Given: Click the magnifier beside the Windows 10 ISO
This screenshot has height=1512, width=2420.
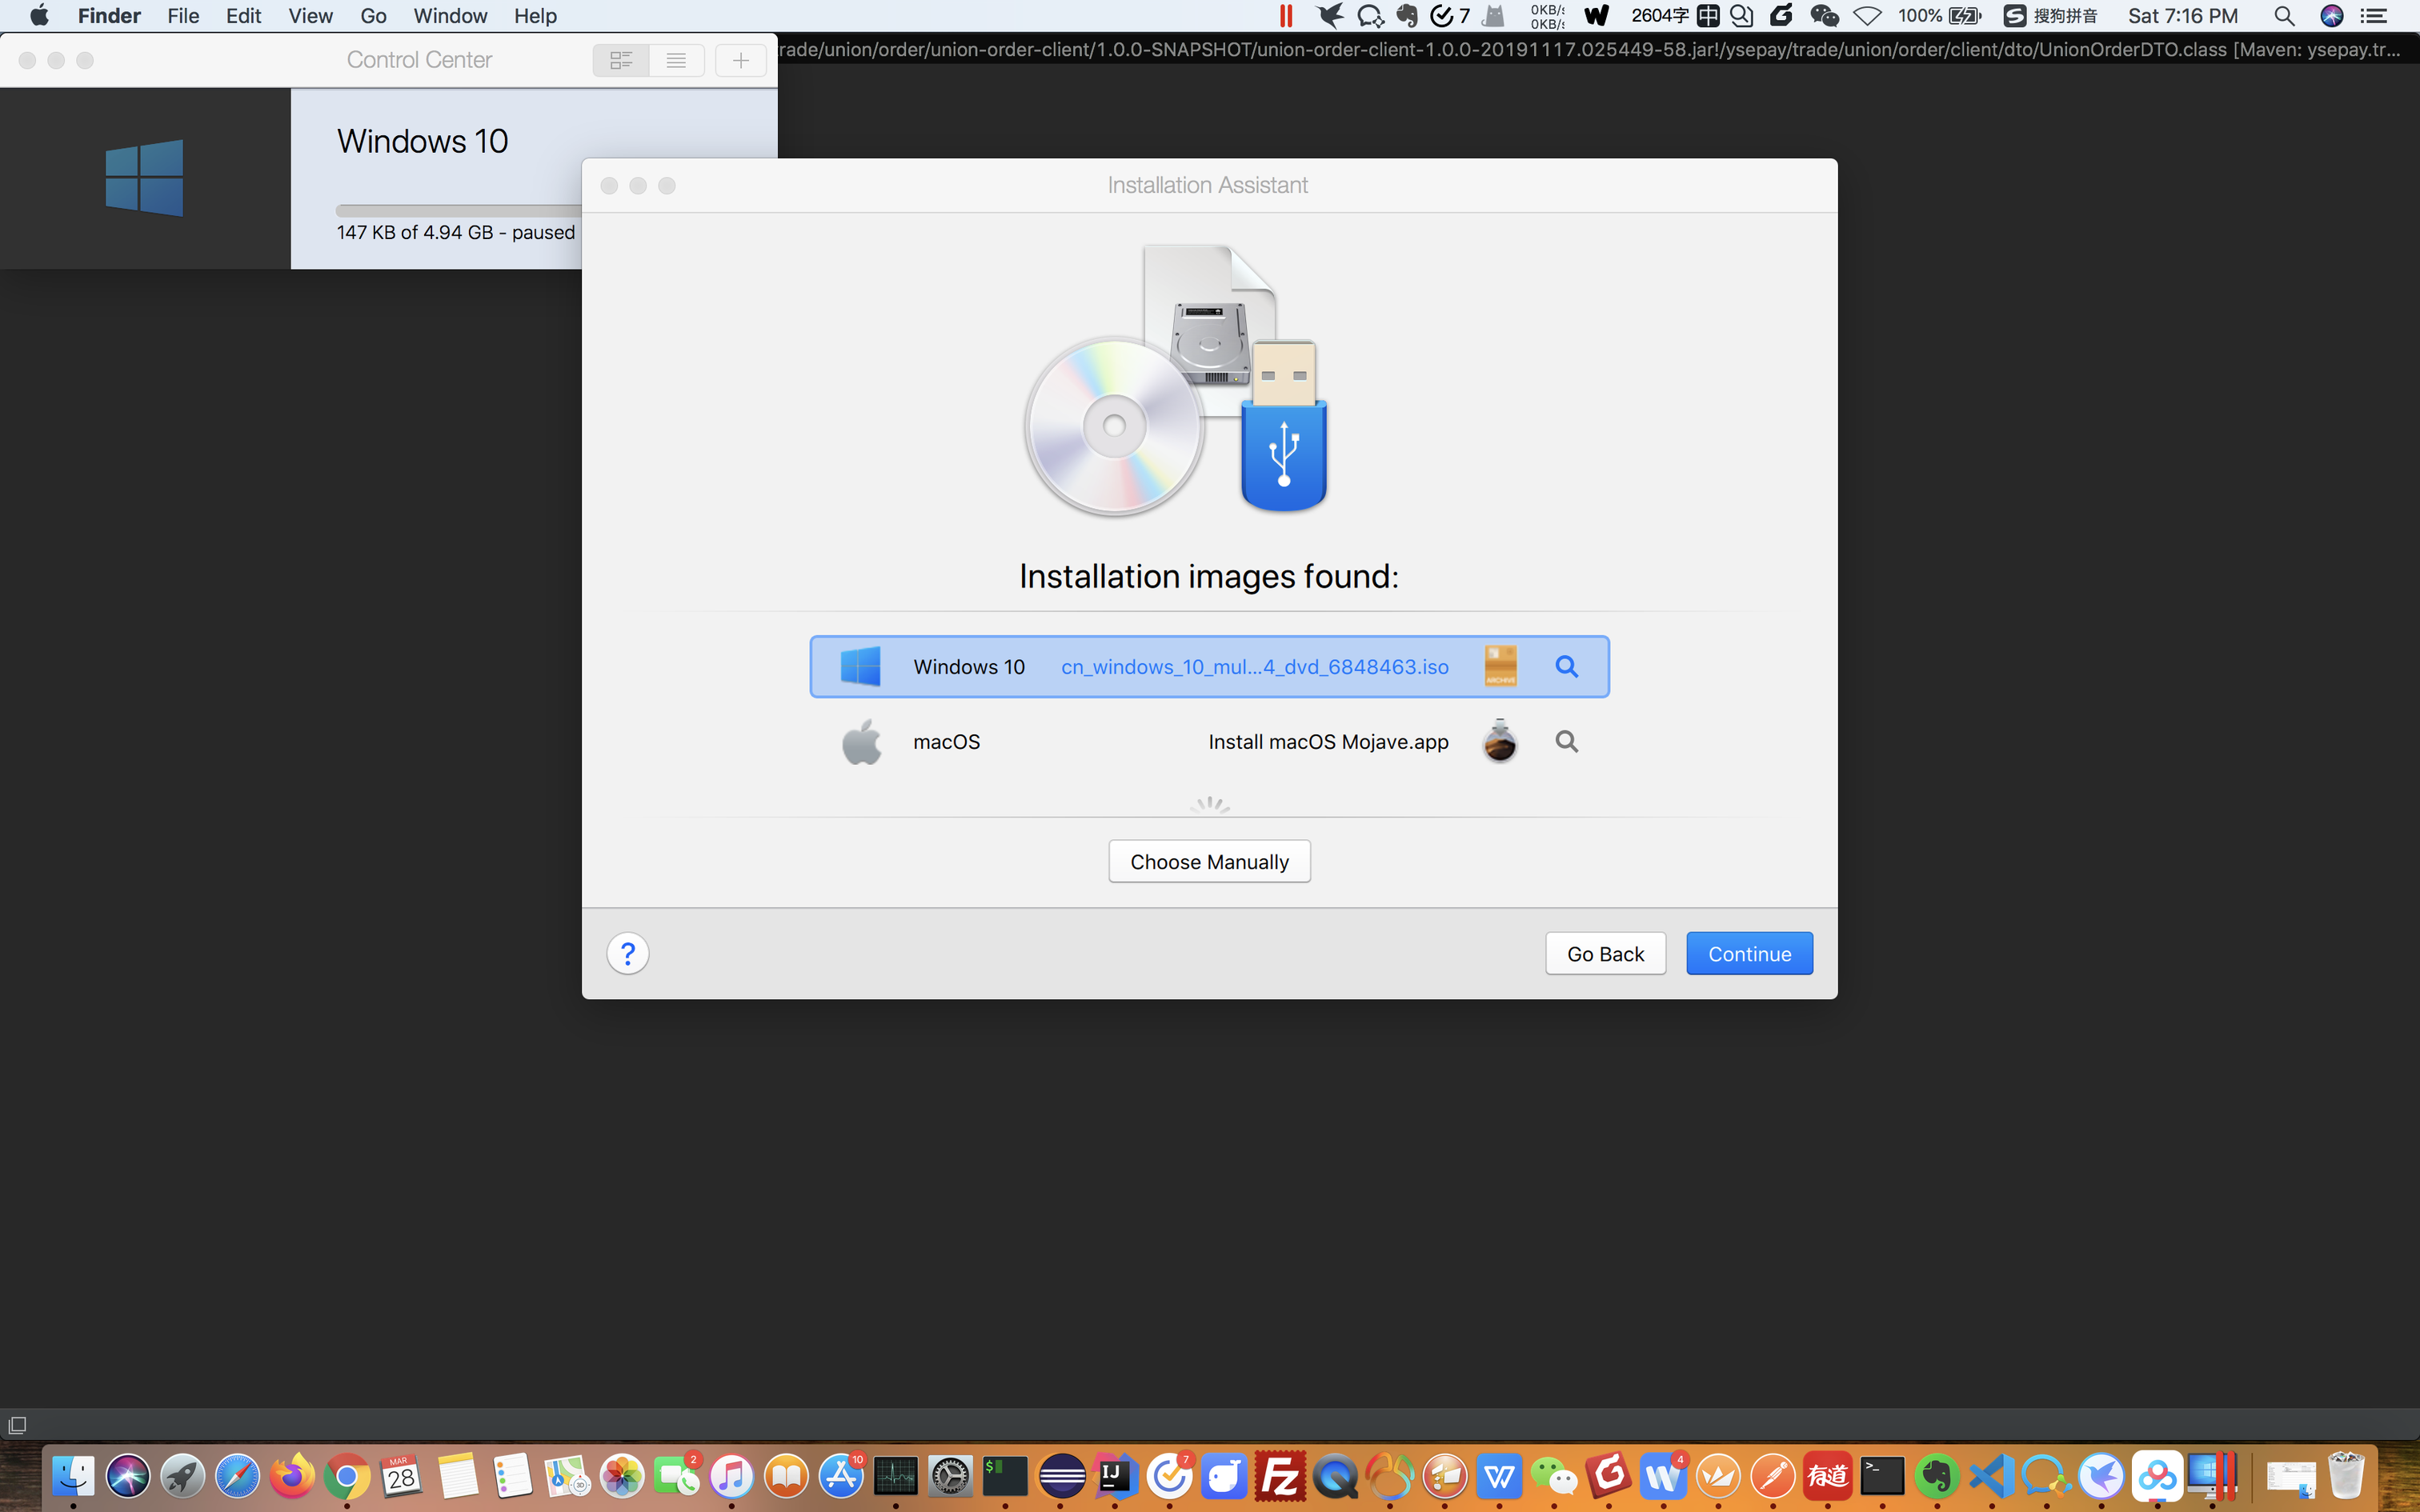Looking at the screenshot, I should tap(1566, 667).
